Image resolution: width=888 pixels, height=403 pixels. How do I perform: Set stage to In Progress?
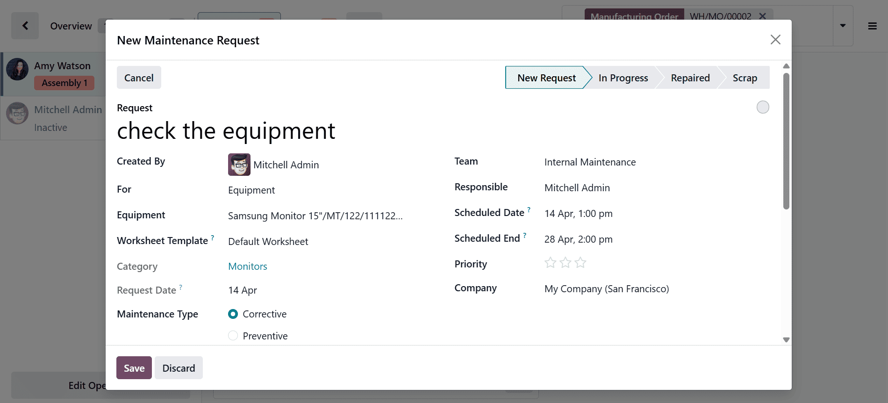click(623, 78)
